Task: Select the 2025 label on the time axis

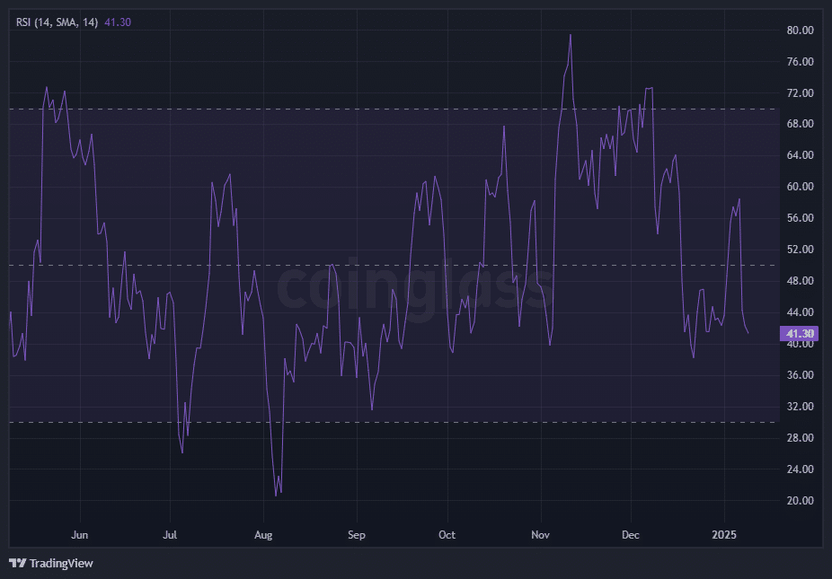Action: click(x=724, y=535)
